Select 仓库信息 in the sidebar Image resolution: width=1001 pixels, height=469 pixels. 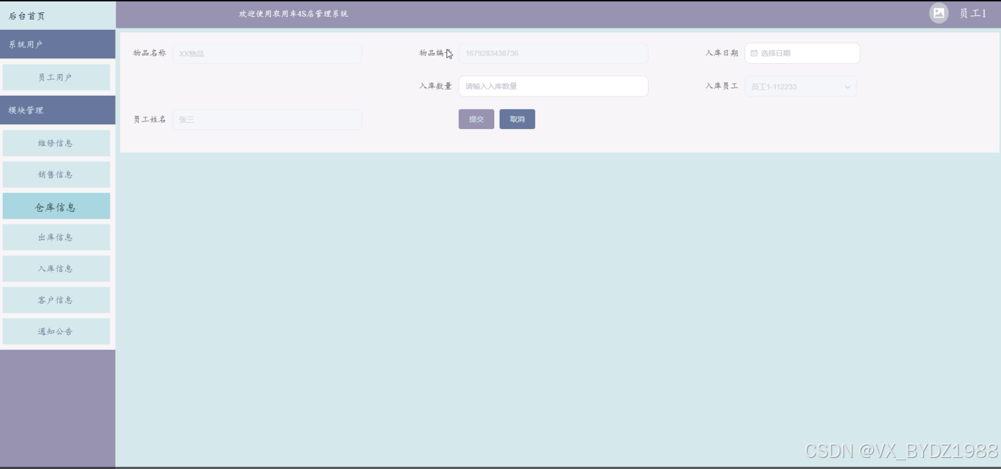pyautogui.click(x=56, y=206)
